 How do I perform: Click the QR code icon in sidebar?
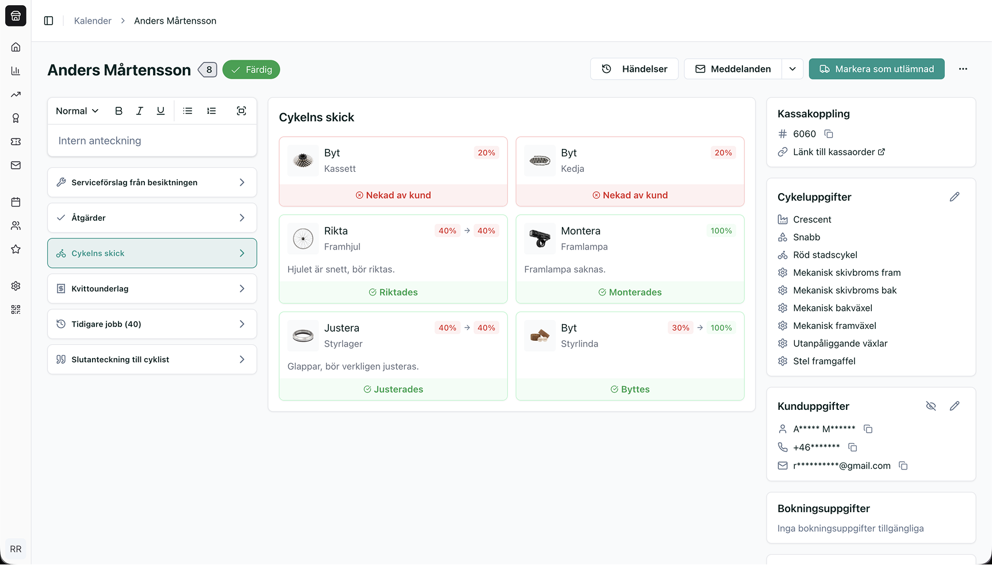pyautogui.click(x=16, y=310)
